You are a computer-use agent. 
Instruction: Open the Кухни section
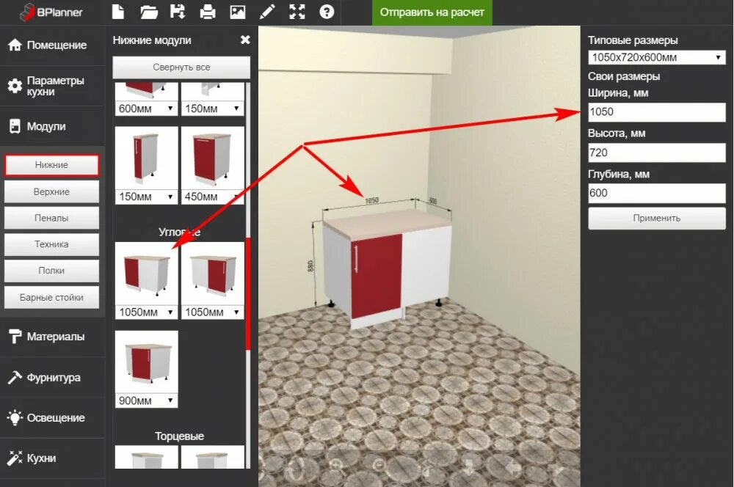52,458
